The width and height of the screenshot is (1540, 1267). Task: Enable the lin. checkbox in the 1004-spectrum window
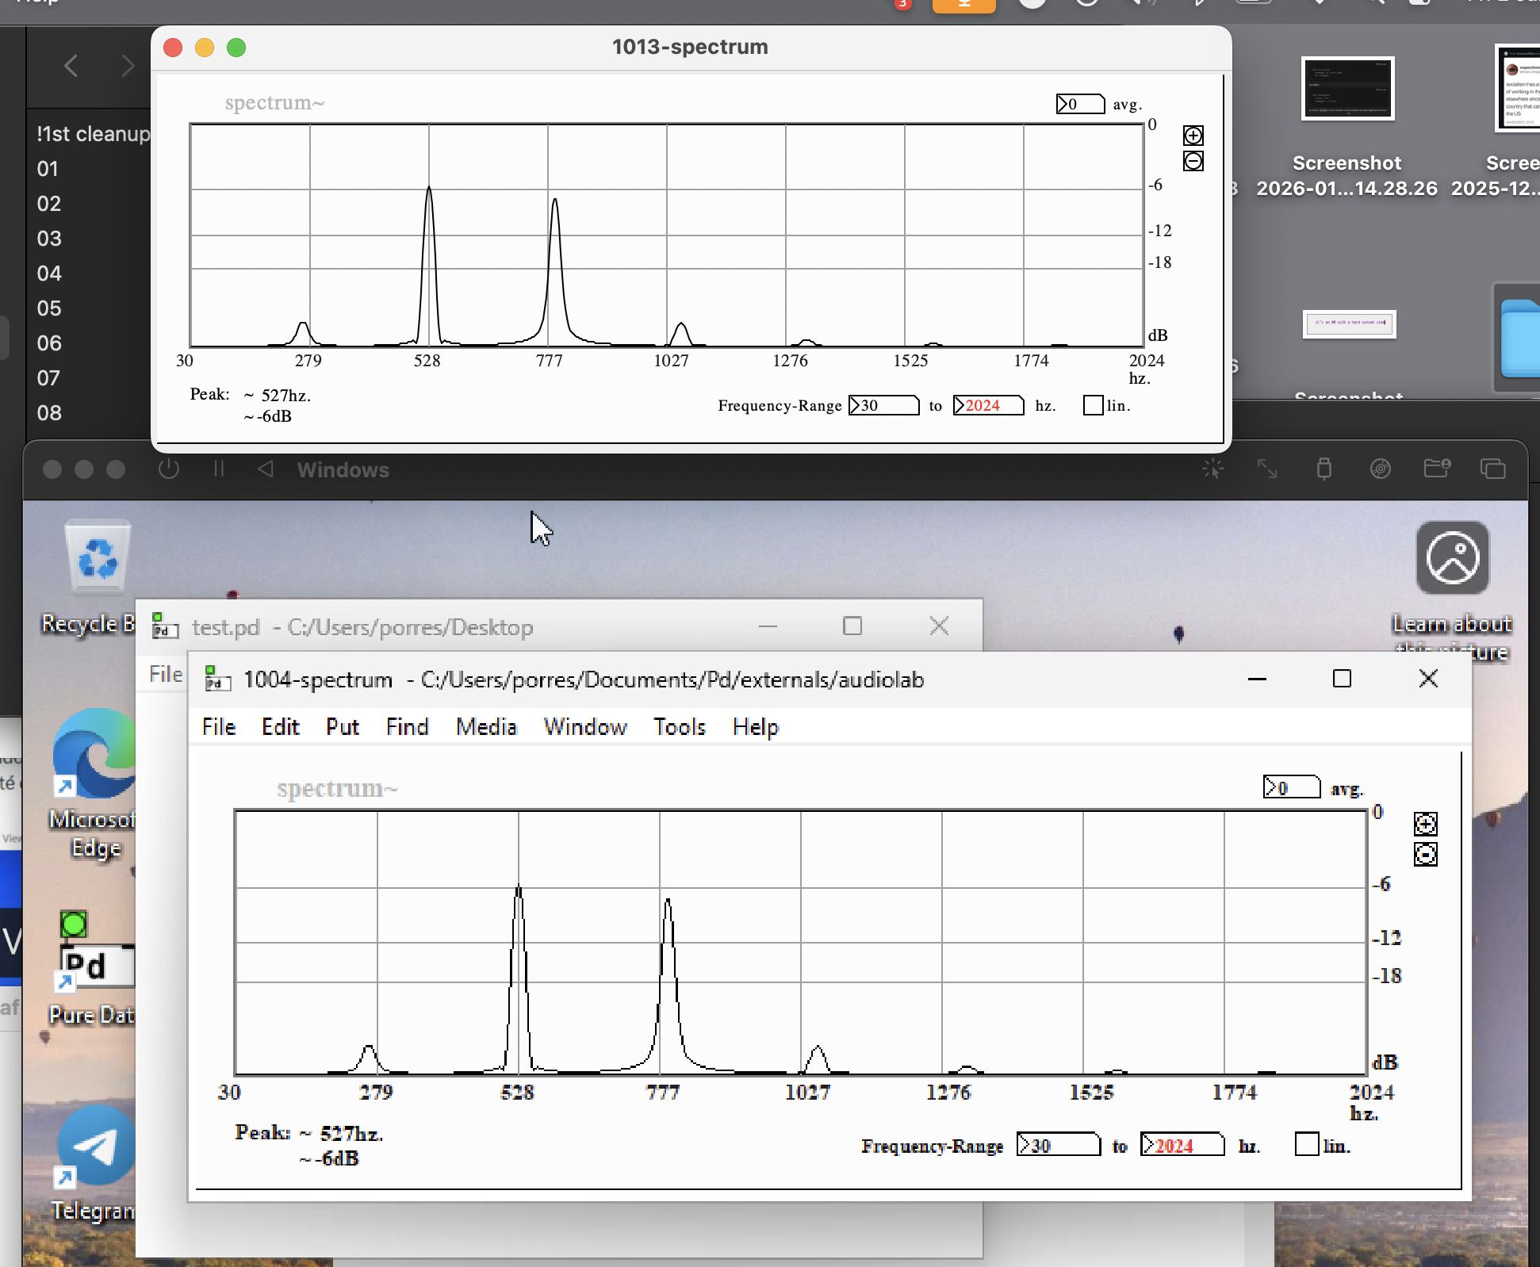1307,1145
